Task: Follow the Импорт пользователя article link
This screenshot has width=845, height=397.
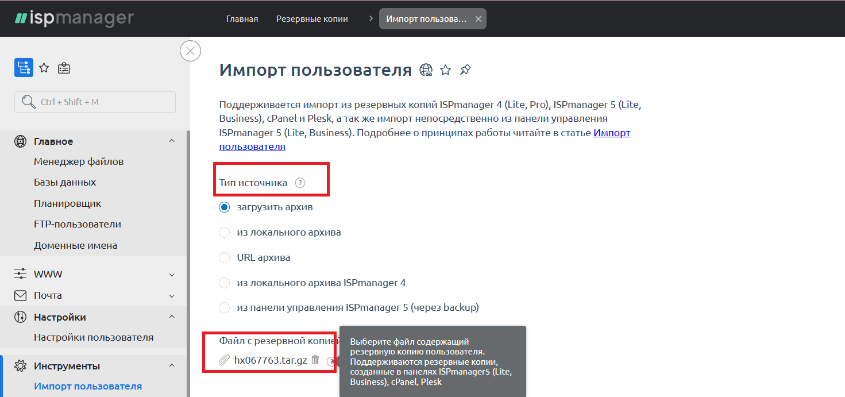Action: click(x=612, y=133)
